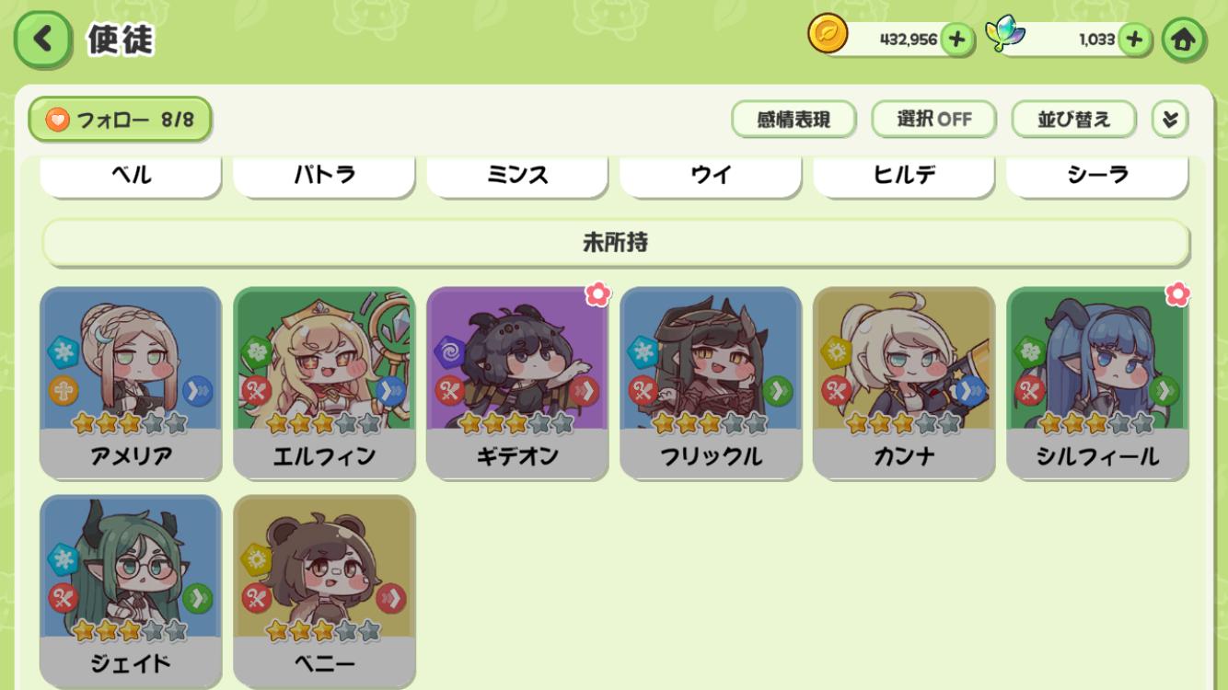Open the 感情表現 emotion panel
The width and height of the screenshot is (1228, 690).
[x=794, y=120]
